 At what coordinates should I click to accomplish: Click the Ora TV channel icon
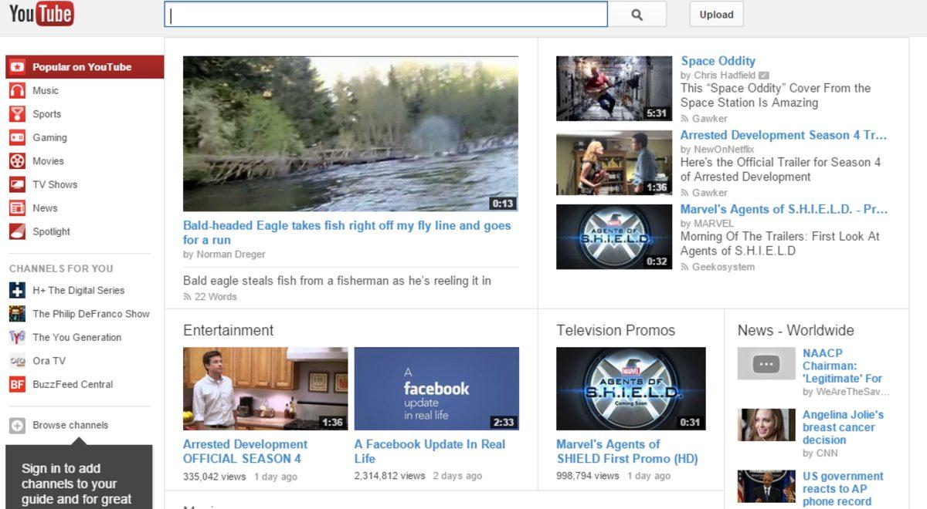coord(17,361)
